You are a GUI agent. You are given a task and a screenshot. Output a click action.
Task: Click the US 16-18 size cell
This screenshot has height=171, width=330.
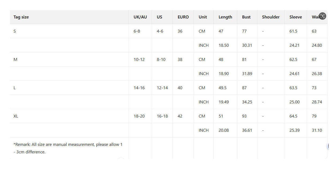(x=162, y=116)
